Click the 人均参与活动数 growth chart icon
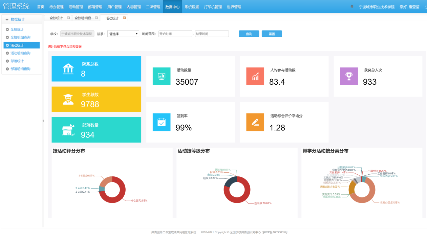 coord(255,77)
